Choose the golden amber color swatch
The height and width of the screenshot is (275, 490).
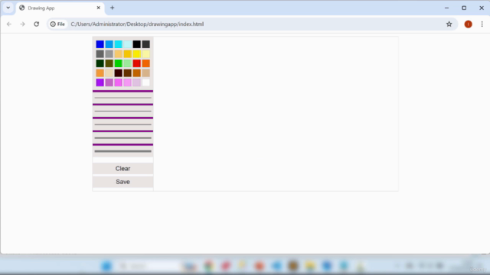pos(128,54)
